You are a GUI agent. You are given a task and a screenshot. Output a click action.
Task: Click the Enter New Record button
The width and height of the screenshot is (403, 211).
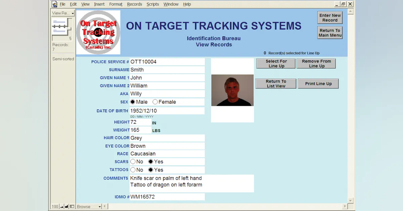pos(330,18)
